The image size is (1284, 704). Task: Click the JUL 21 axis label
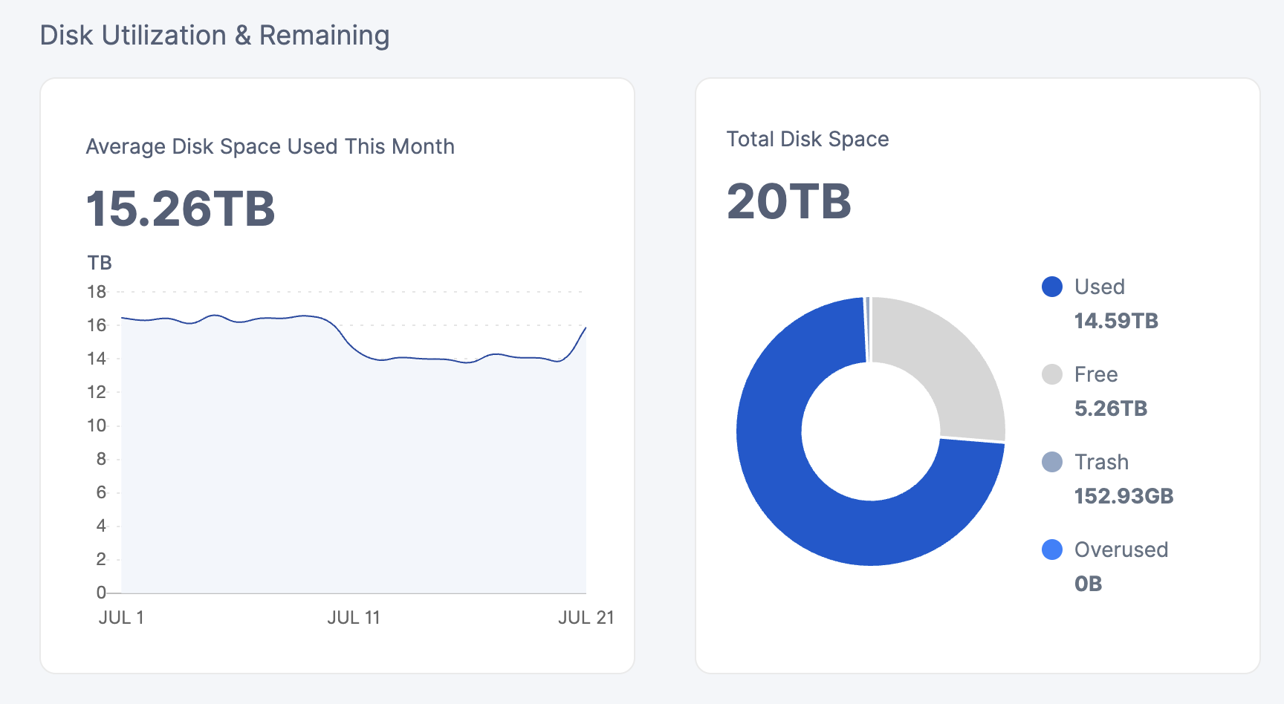(586, 618)
